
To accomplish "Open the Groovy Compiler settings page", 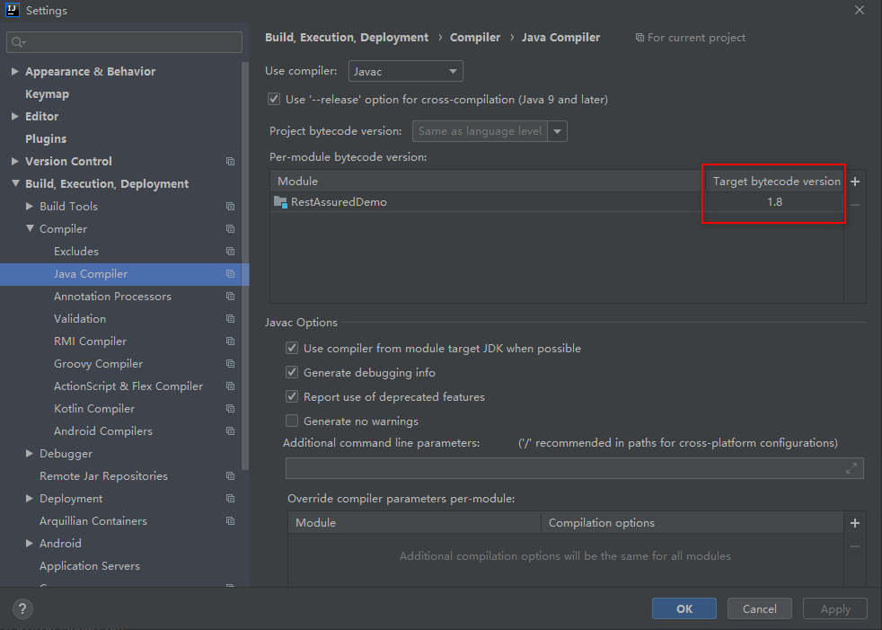I will [99, 364].
